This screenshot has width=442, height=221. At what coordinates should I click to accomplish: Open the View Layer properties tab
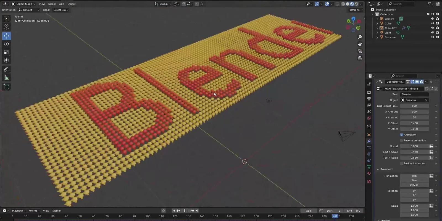[x=369, y=105]
